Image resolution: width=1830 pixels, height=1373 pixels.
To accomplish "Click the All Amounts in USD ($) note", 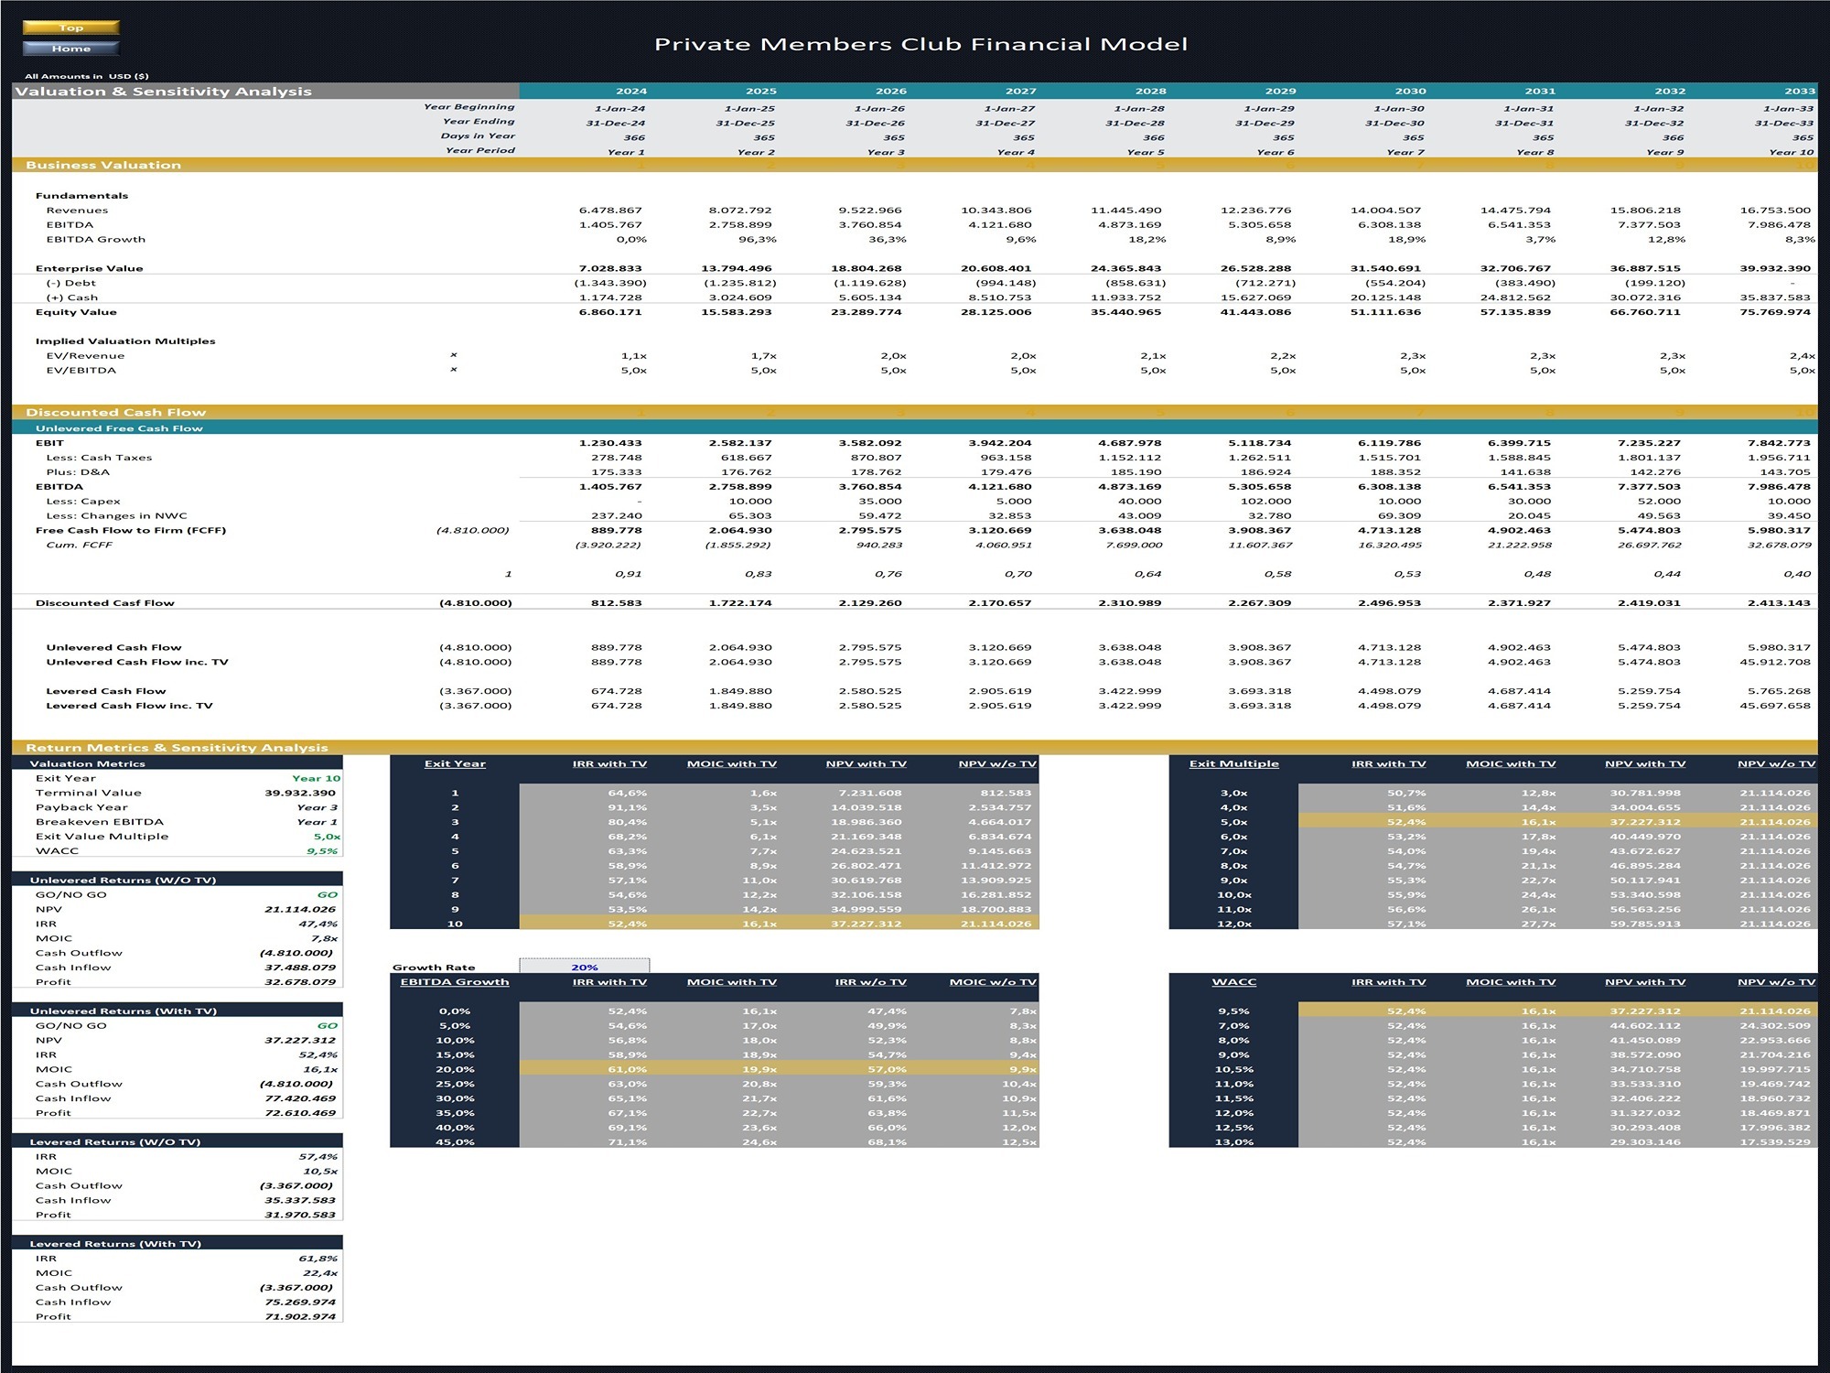I will [87, 76].
